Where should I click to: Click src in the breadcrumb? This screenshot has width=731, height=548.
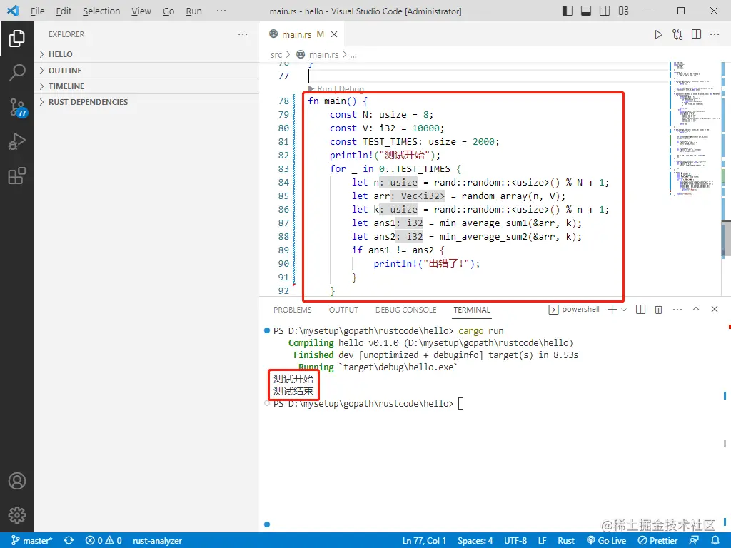point(276,54)
